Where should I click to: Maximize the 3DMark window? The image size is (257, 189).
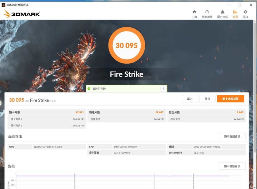[240, 5]
